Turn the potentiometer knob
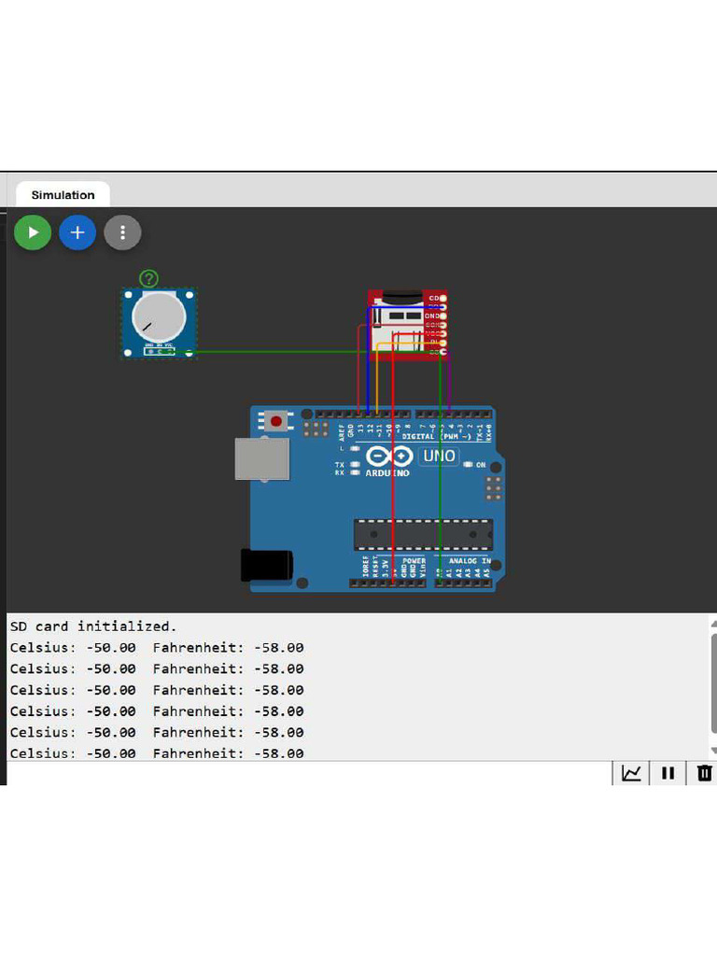Image resolution: width=717 pixels, height=956 pixels. pyautogui.click(x=159, y=317)
